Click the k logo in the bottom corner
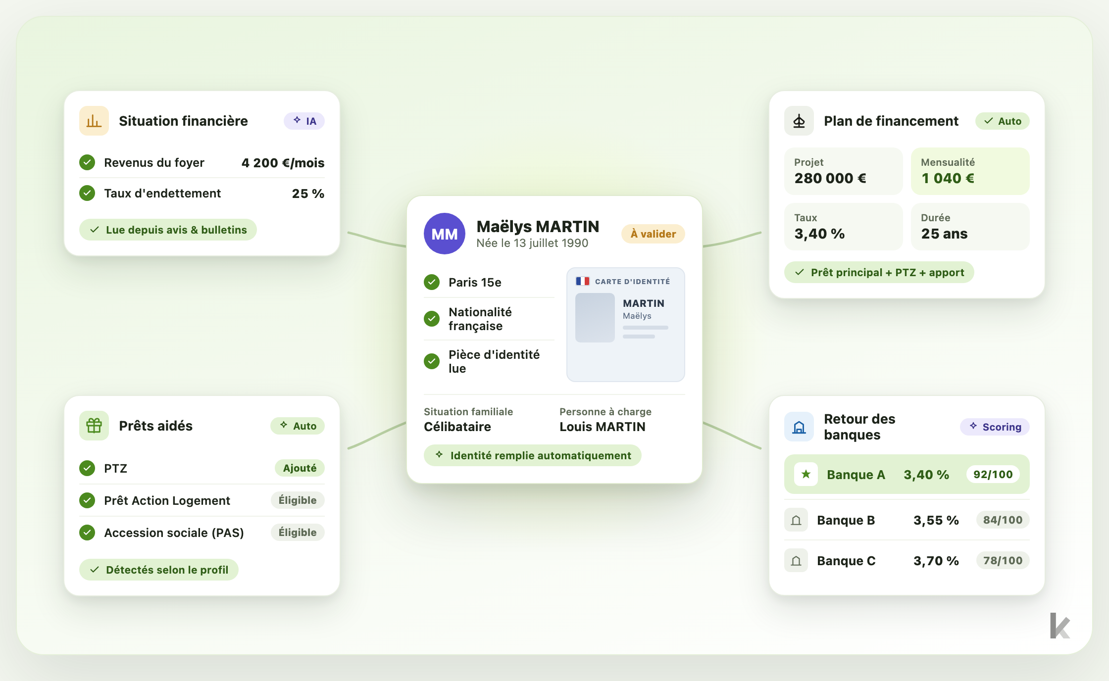The height and width of the screenshot is (681, 1109). click(x=1060, y=626)
